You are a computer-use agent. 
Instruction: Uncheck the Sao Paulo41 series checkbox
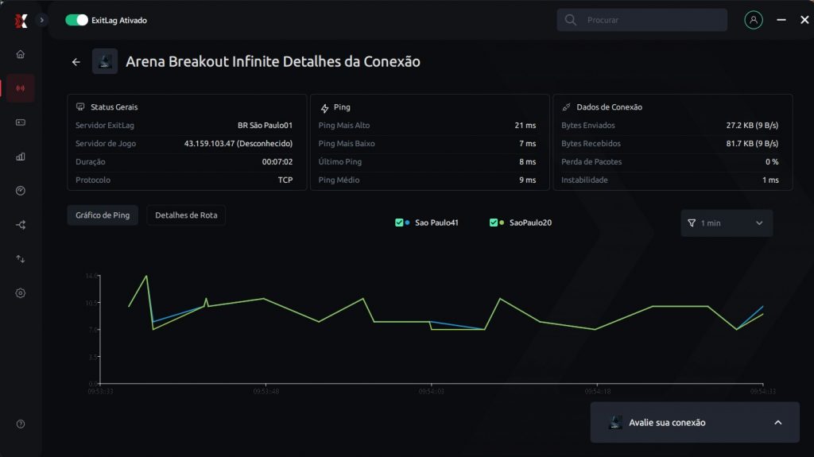[399, 223]
